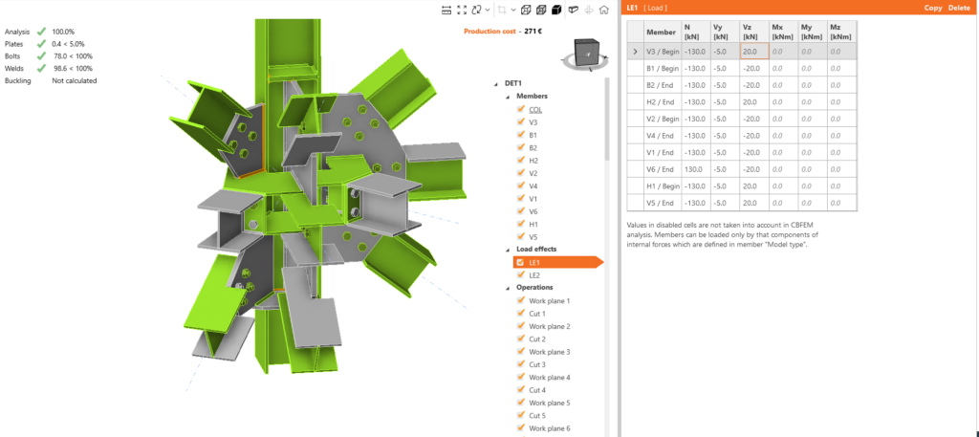Click the -Y face of the view cube

click(586, 55)
